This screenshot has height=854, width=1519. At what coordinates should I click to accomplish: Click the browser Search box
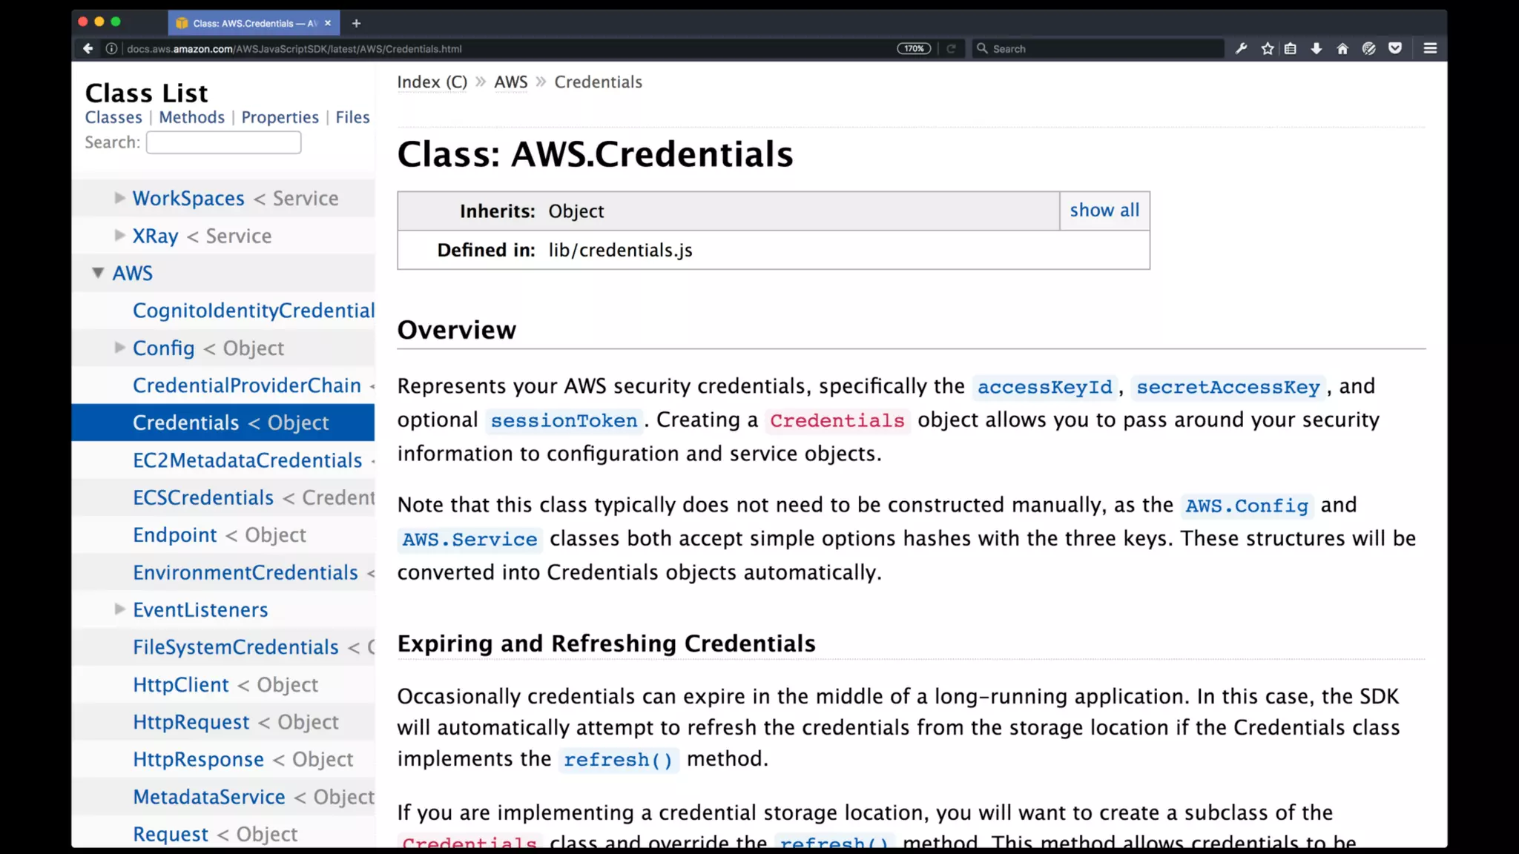(1098, 49)
